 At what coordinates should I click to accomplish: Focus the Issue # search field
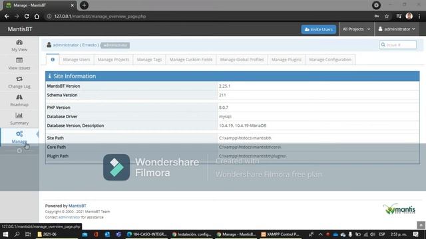[398, 44]
